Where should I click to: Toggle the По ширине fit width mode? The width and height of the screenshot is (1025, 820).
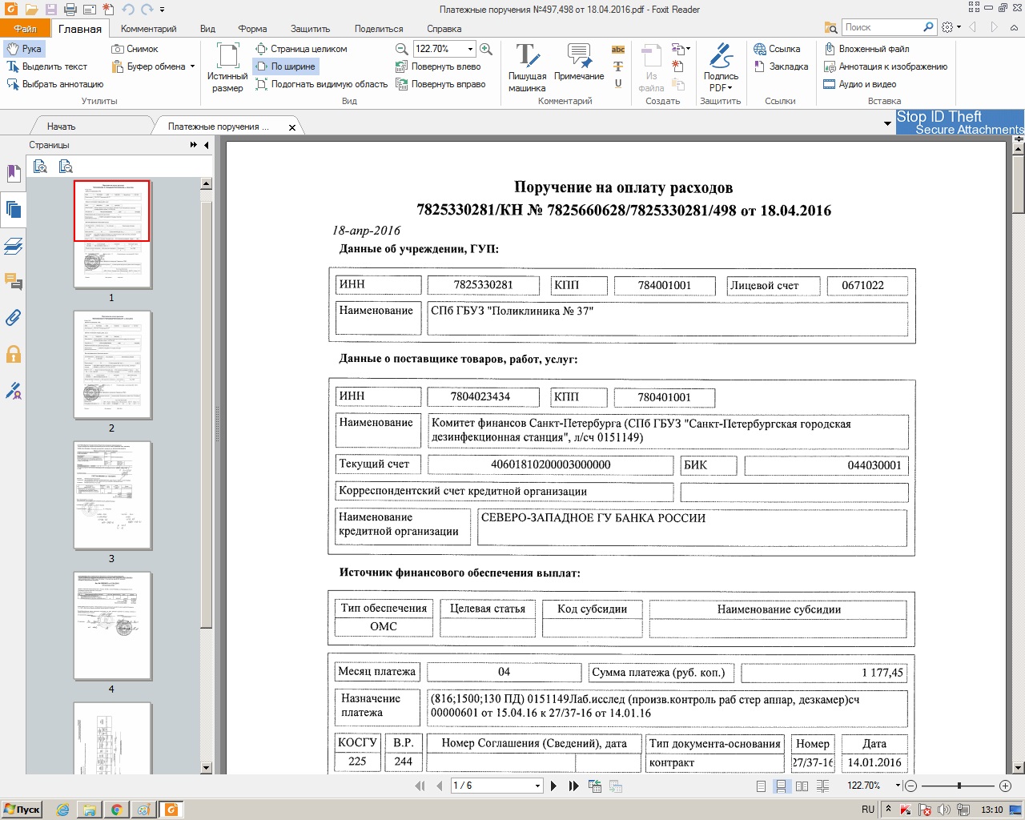286,66
